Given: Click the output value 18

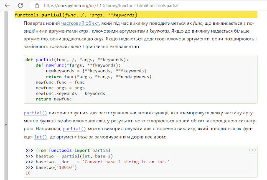Looking at the screenshot, I should 28,173.
